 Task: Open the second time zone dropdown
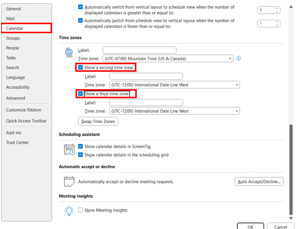pyautogui.click(x=174, y=85)
